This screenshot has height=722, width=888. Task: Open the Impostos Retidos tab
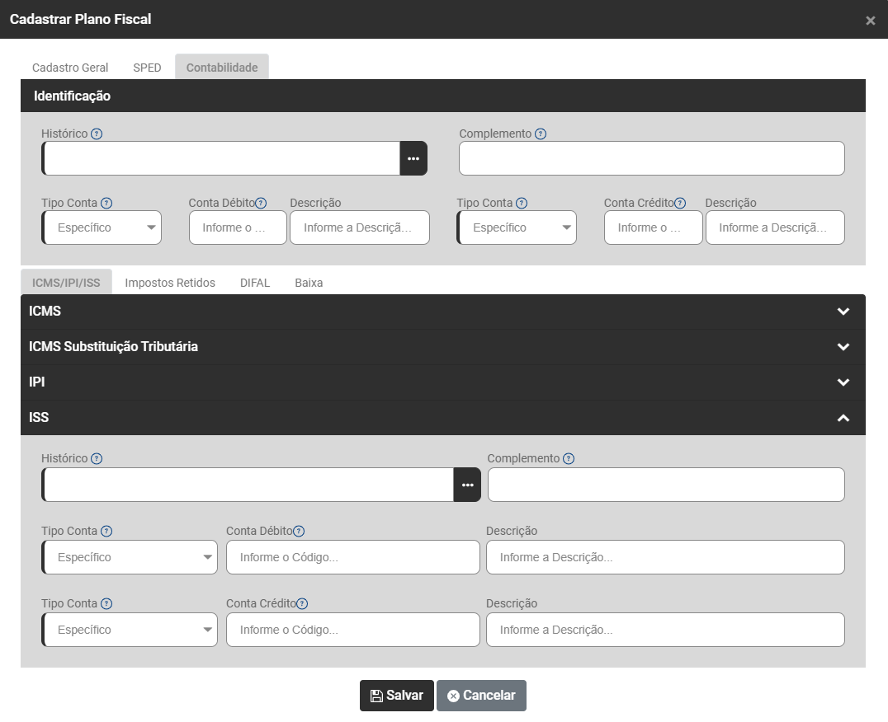(170, 283)
